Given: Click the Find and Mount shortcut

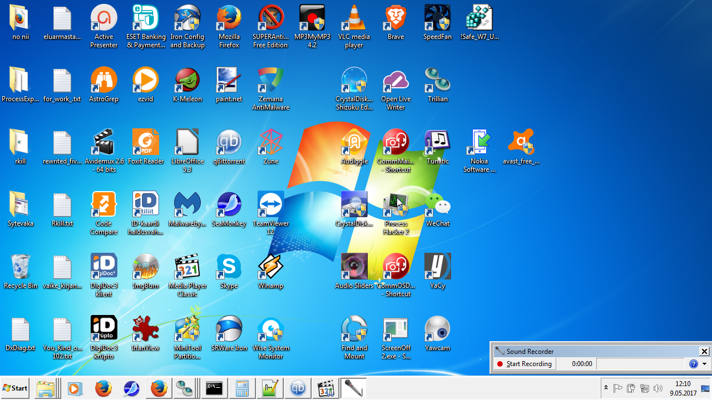Looking at the screenshot, I should [354, 338].
